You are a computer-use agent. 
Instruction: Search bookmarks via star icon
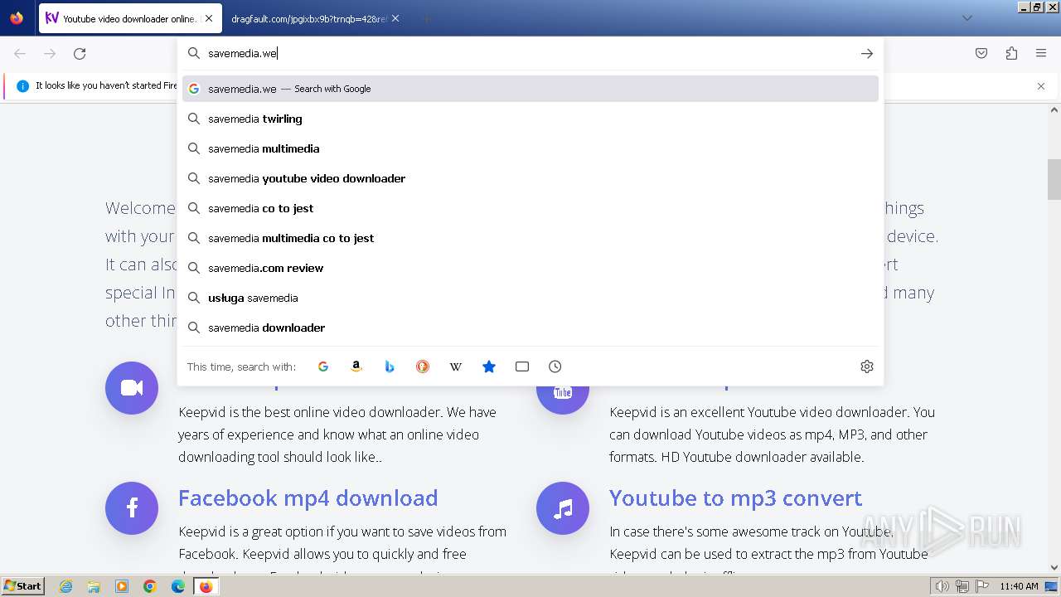[x=489, y=366]
